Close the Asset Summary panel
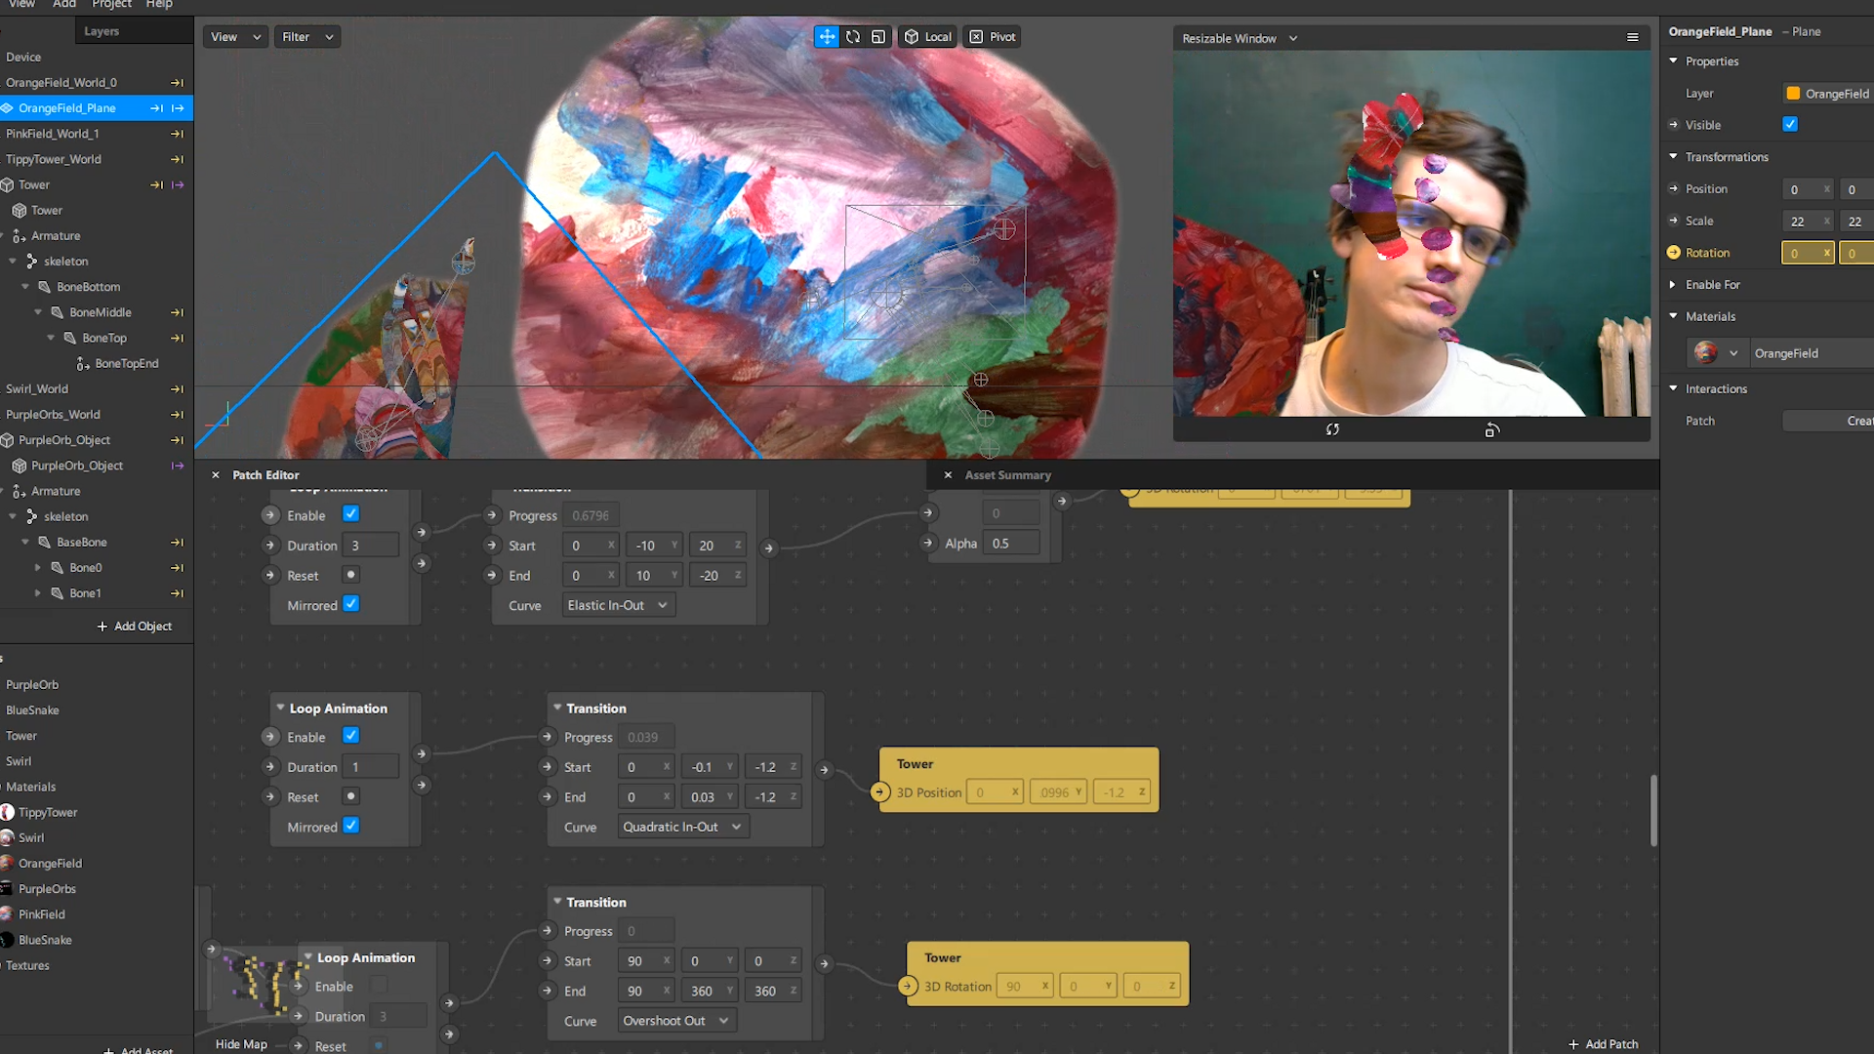 point(948,475)
